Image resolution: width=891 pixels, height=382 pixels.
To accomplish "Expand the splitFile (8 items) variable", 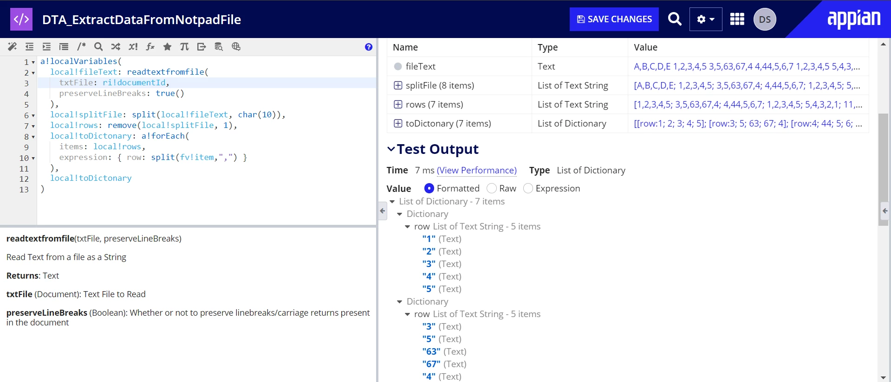I will click(398, 85).
